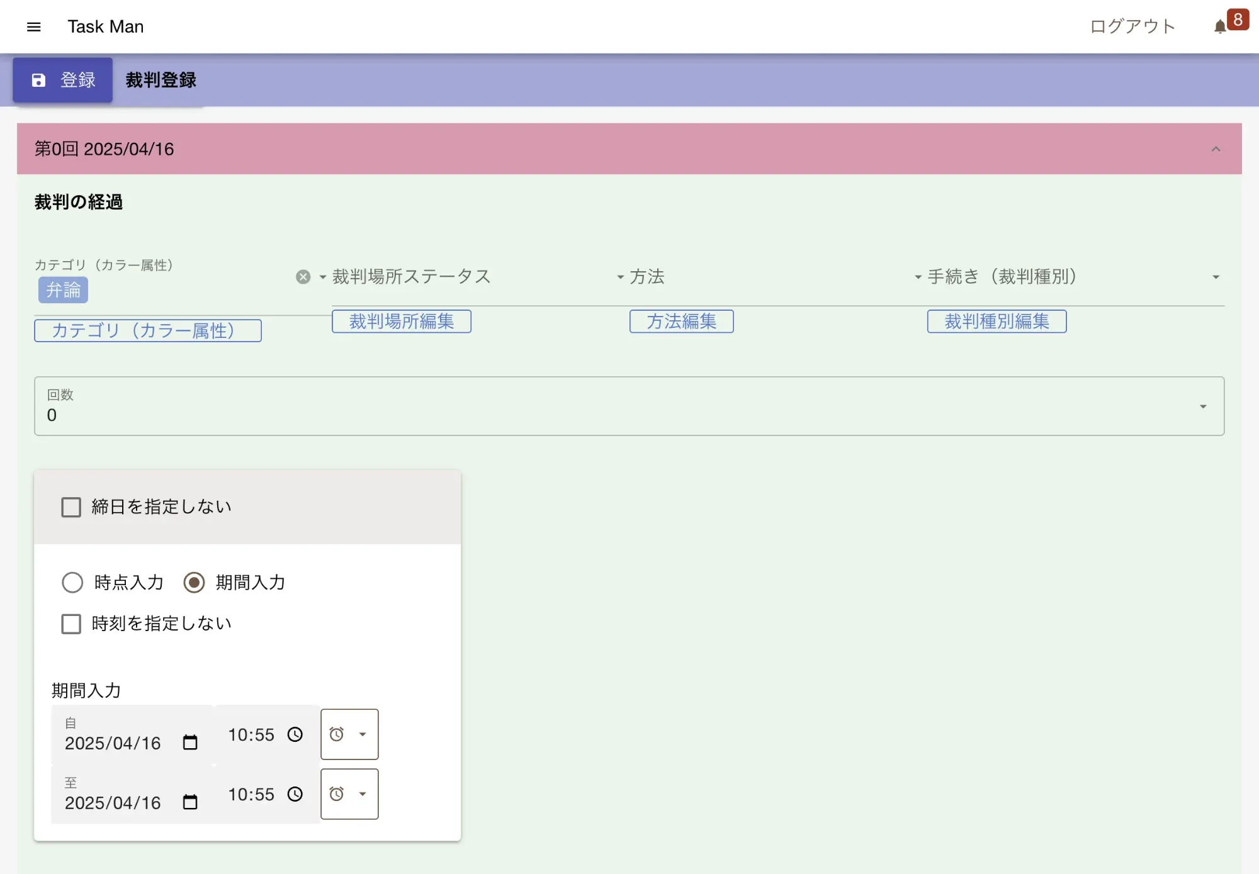Screen dimensions: 1259x874
Task: Click the ログアウト link
Action: [x=1132, y=26]
